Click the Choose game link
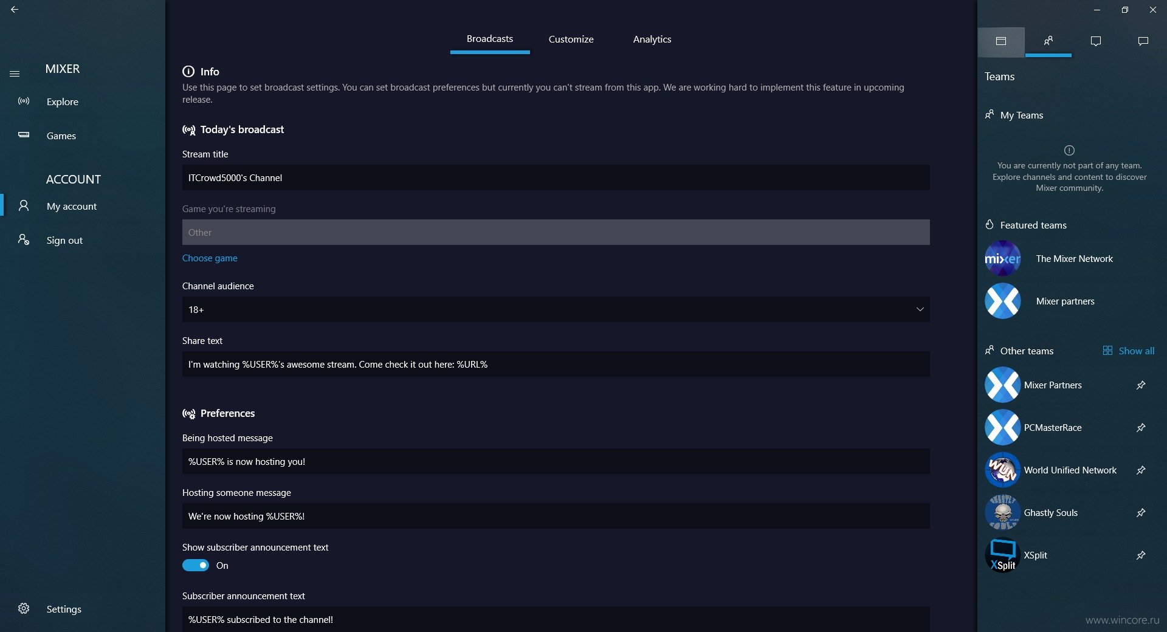Screen dimensions: 1167x632 tap(210, 258)
